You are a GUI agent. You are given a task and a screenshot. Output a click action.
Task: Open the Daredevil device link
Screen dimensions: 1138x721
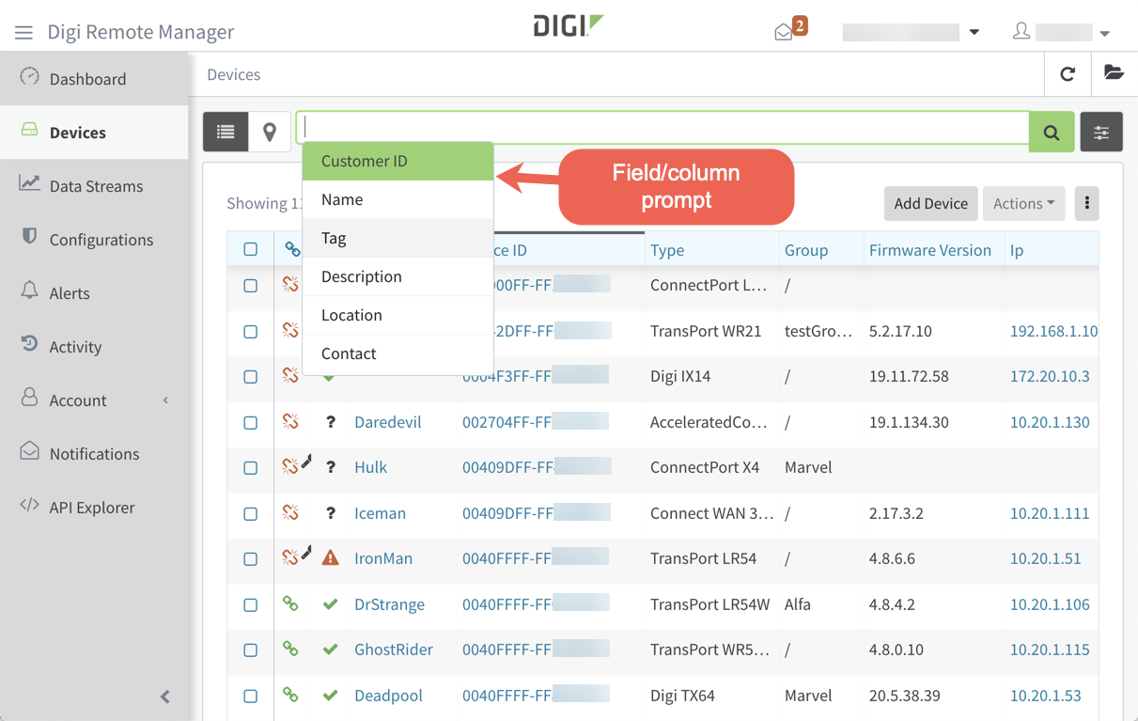pos(387,422)
